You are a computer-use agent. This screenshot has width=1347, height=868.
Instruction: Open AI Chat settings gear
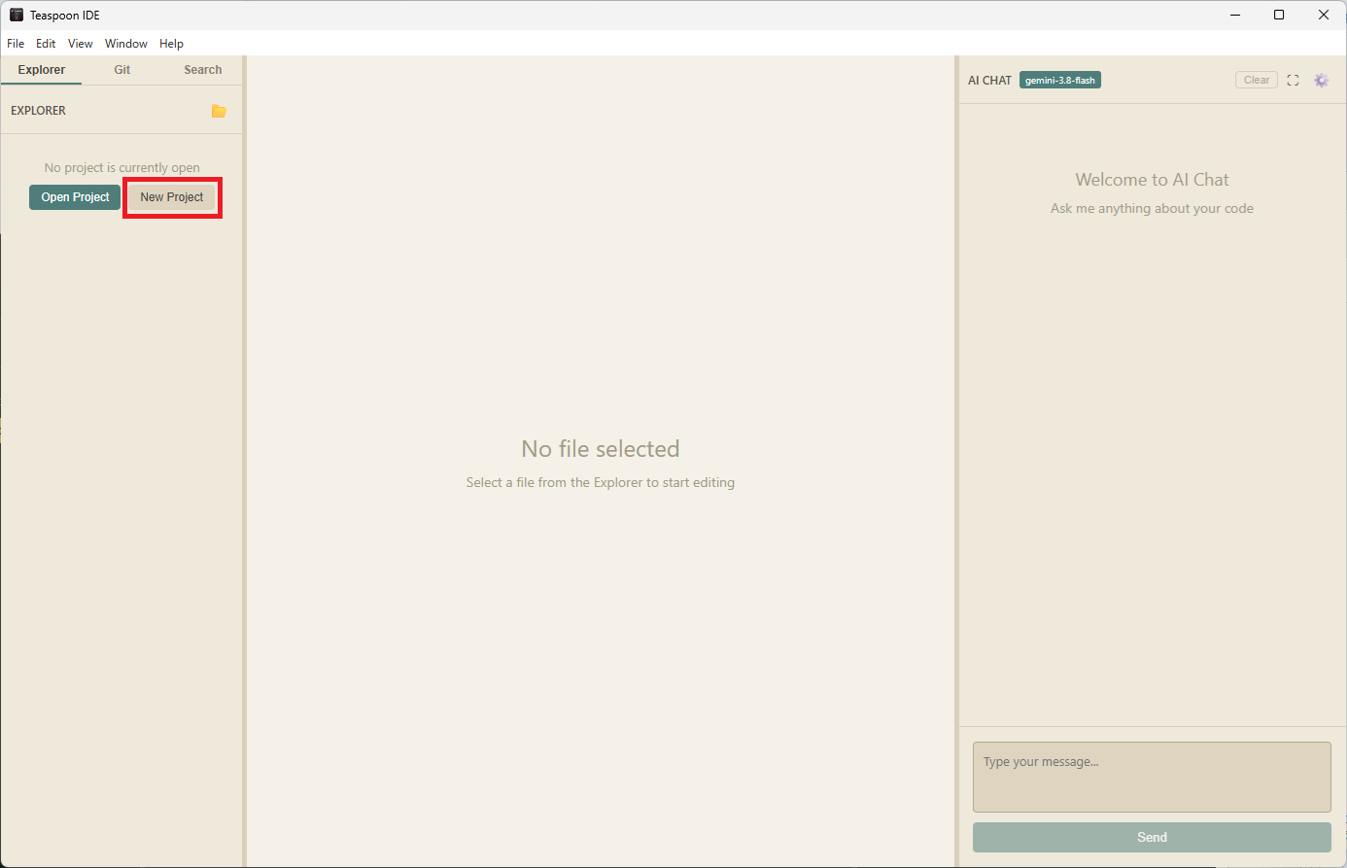(1321, 81)
